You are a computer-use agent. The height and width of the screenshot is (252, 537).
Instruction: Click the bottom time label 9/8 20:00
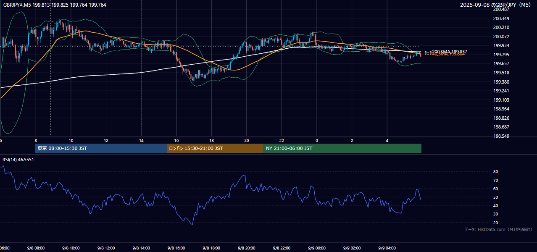[x=247, y=248]
